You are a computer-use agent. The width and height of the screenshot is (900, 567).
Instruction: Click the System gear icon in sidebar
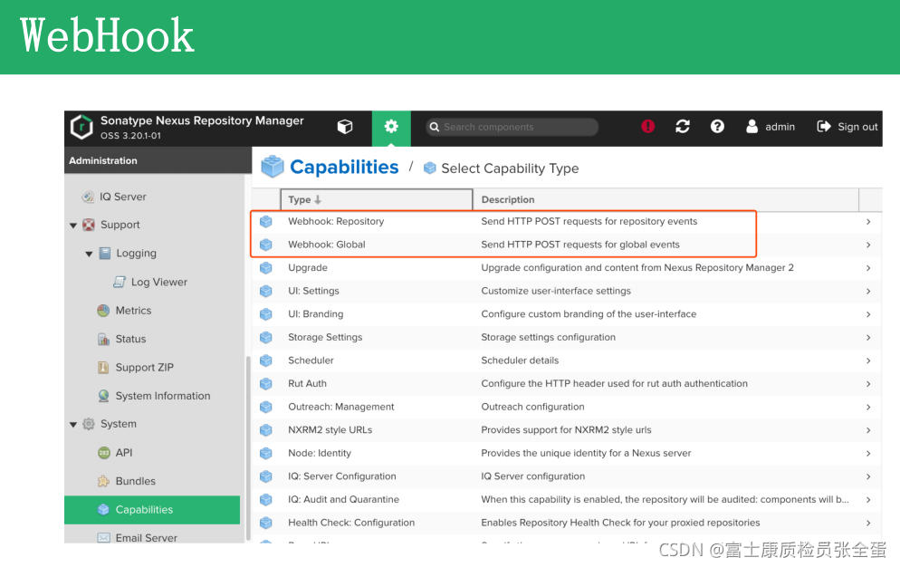[89, 424]
